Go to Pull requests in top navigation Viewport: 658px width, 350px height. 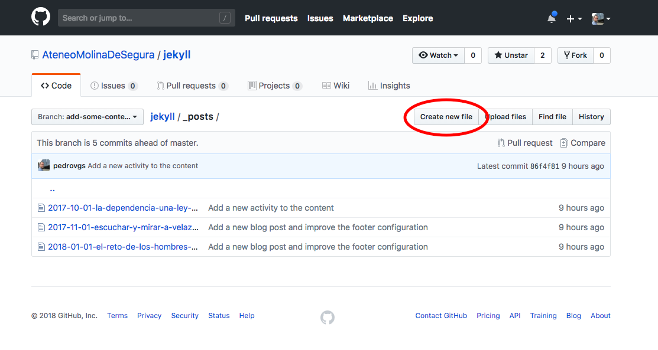[x=271, y=18]
